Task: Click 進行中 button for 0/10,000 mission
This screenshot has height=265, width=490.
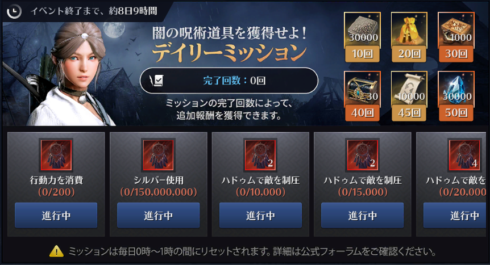Action: [260, 216]
